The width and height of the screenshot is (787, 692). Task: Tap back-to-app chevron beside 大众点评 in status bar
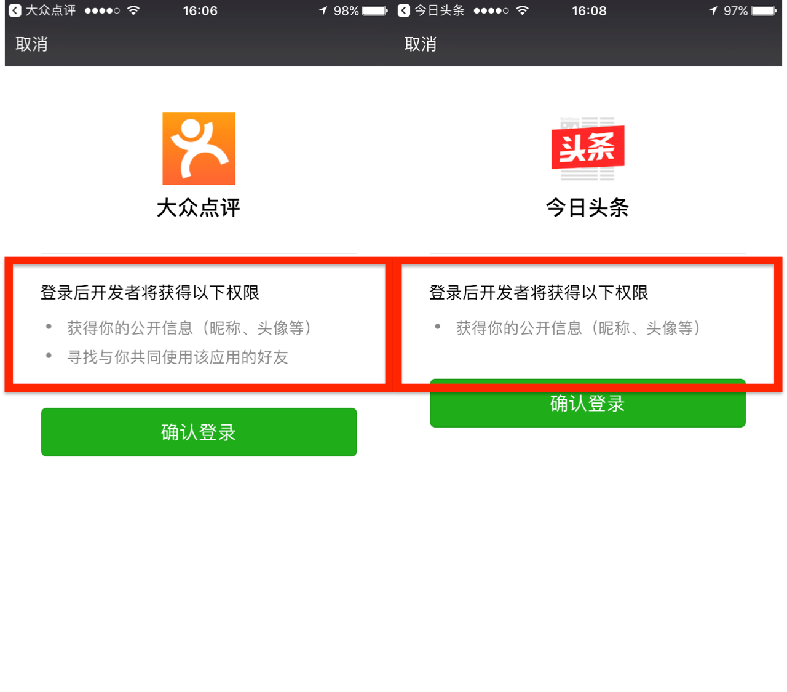point(15,10)
